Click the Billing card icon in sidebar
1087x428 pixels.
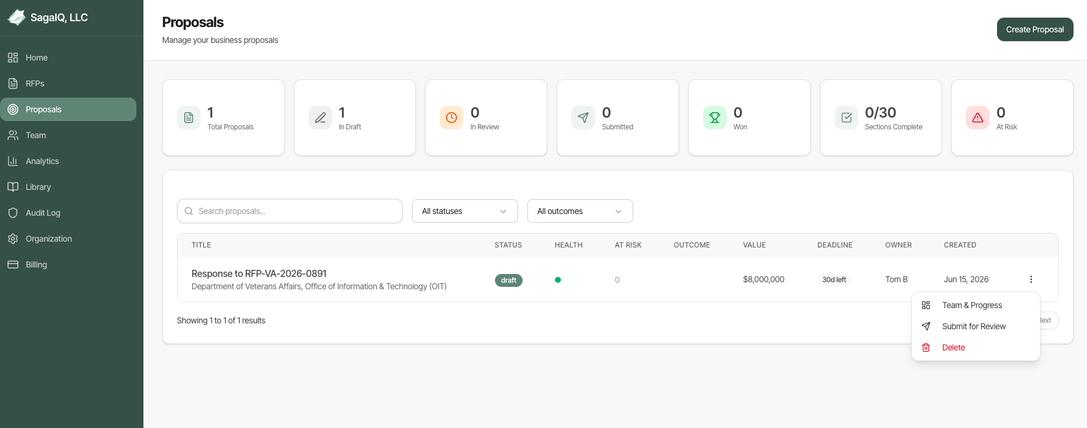[x=13, y=265]
